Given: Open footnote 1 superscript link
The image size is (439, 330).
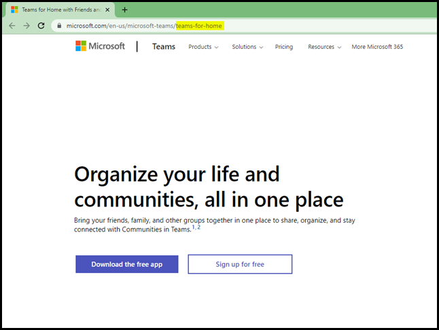Looking at the screenshot, I should 193,227.
